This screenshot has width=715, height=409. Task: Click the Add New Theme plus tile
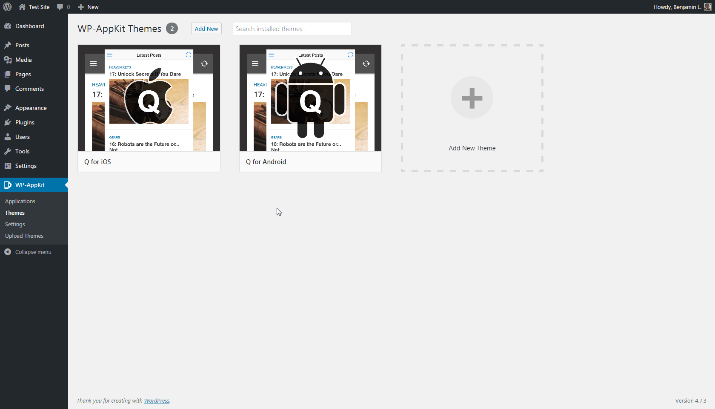click(x=472, y=108)
